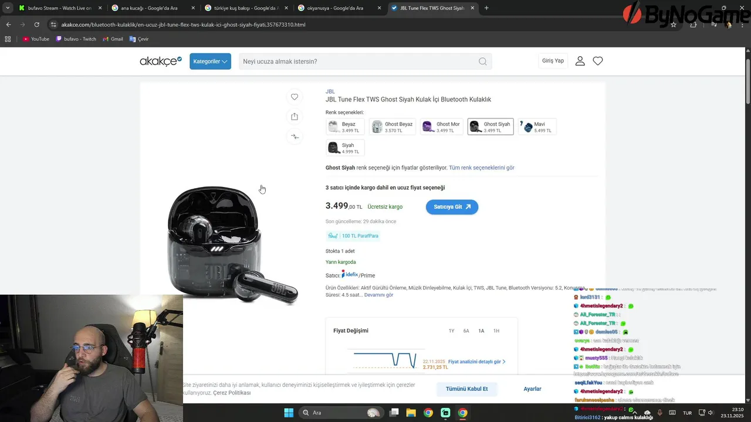The height and width of the screenshot is (422, 751).
Task: Click the Chrome icon with red badge in taskbar
Action: tap(463, 413)
